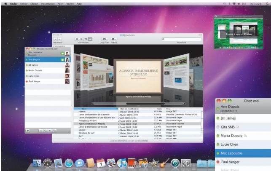This screenshot has width=271, height=171.
Task: Click Cover Flow scroll right arrow
Action: pos(184,104)
